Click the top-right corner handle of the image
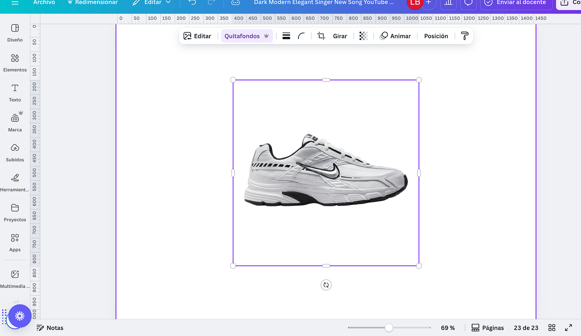Image resolution: width=581 pixels, height=336 pixels. [419, 80]
